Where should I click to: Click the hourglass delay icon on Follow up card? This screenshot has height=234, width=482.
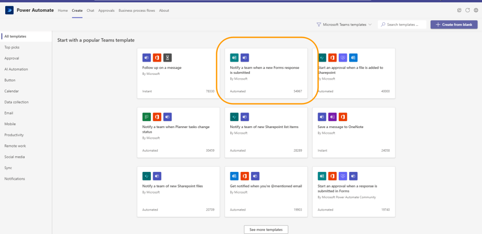(x=167, y=57)
